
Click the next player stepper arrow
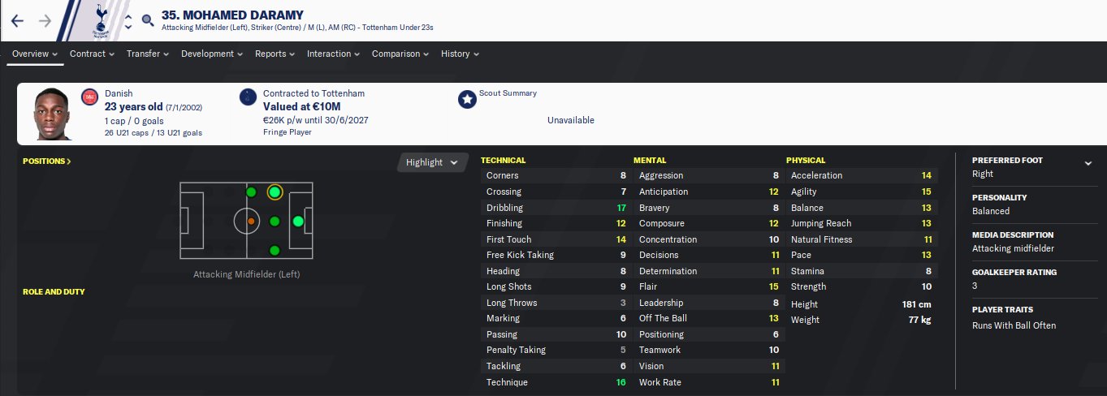point(128,28)
